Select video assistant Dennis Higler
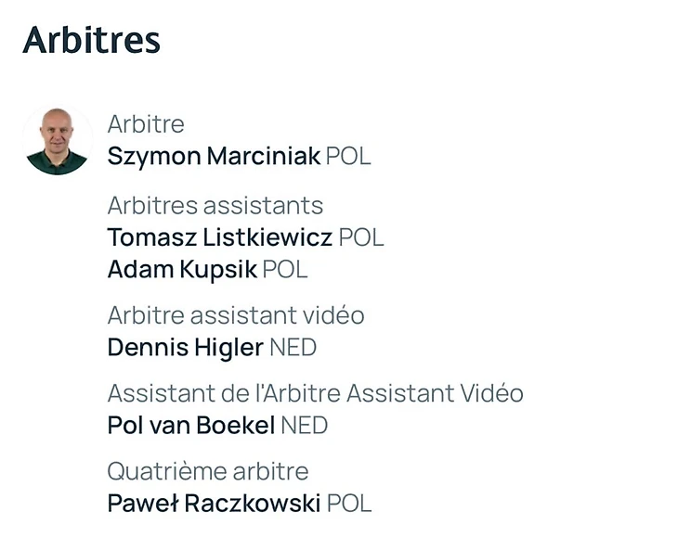Screen dimensions: 678x537 coord(185,348)
